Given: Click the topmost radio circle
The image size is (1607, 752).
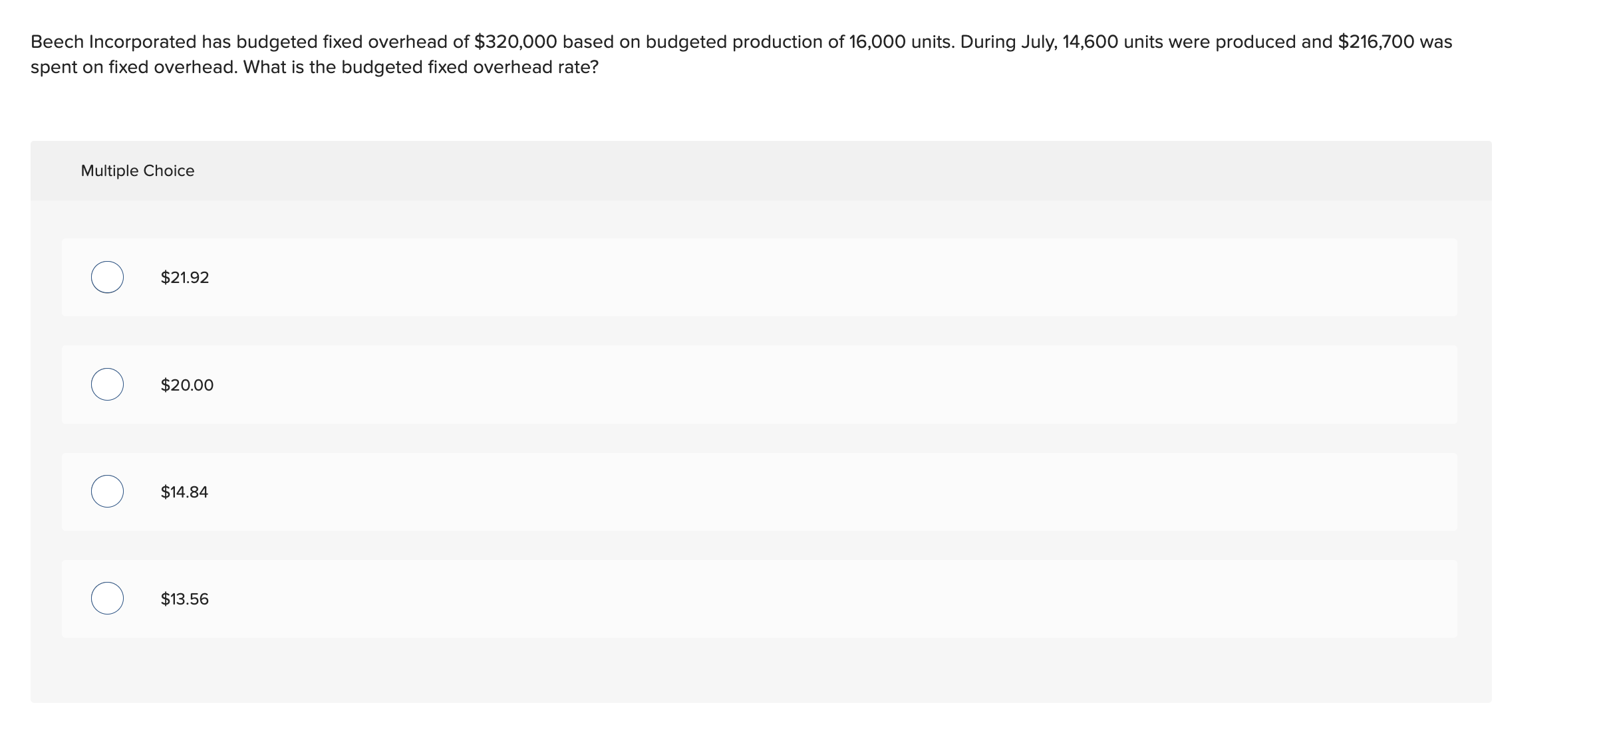Looking at the screenshot, I should (106, 278).
